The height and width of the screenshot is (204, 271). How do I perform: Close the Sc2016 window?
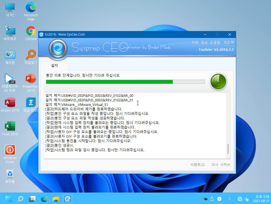[229, 34]
